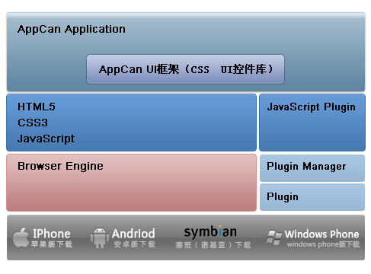Click the 苹果版下载 text
Viewport: 371px width, 274px height.
52,244
